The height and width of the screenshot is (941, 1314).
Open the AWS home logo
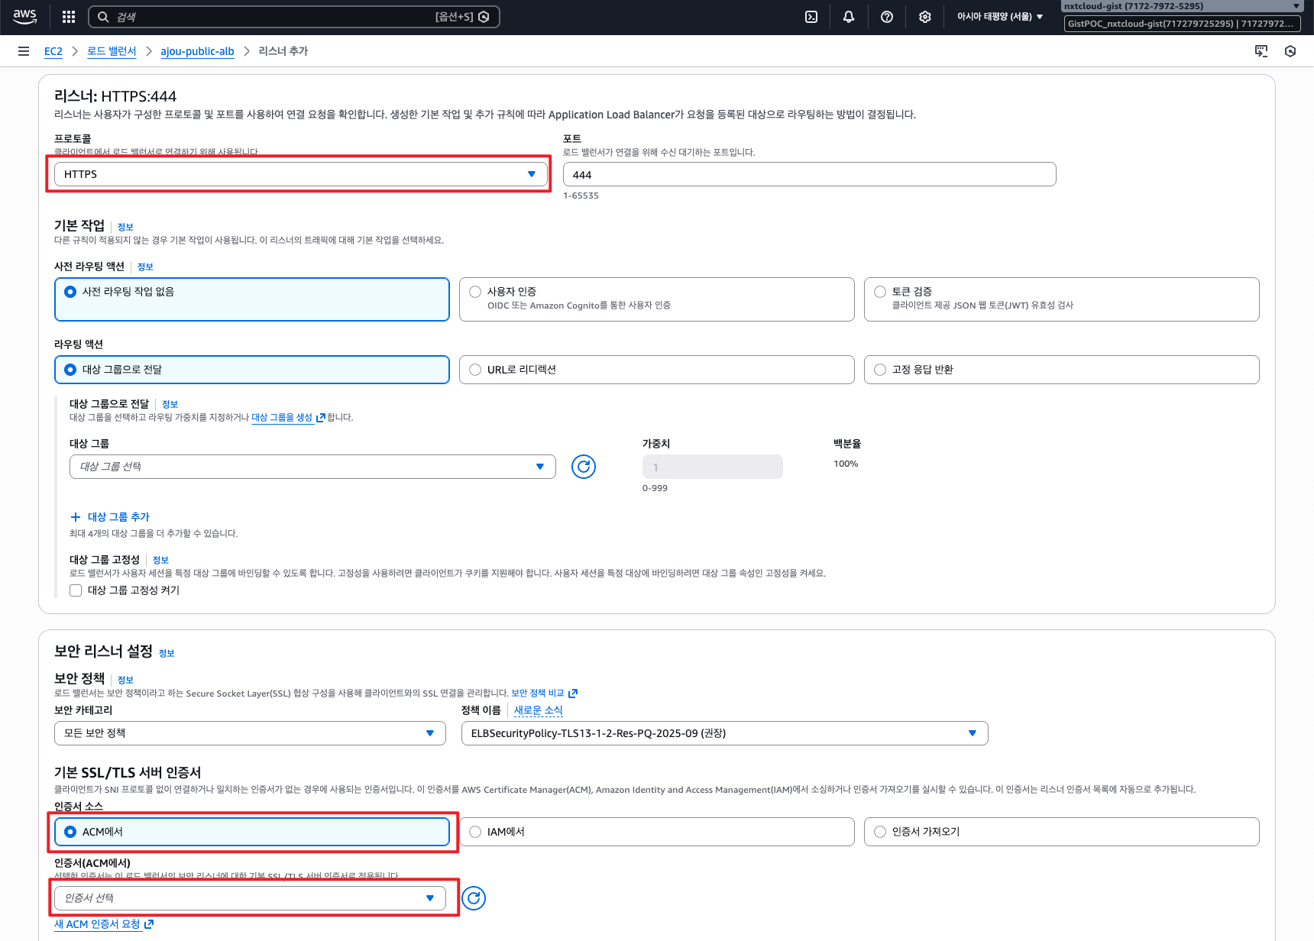[24, 17]
